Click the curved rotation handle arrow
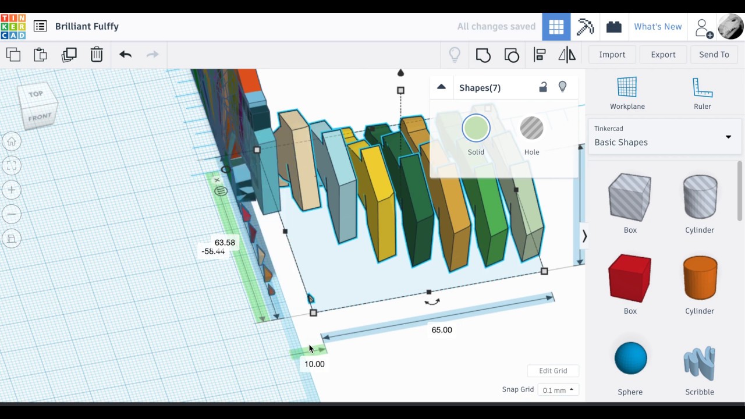 point(432,301)
